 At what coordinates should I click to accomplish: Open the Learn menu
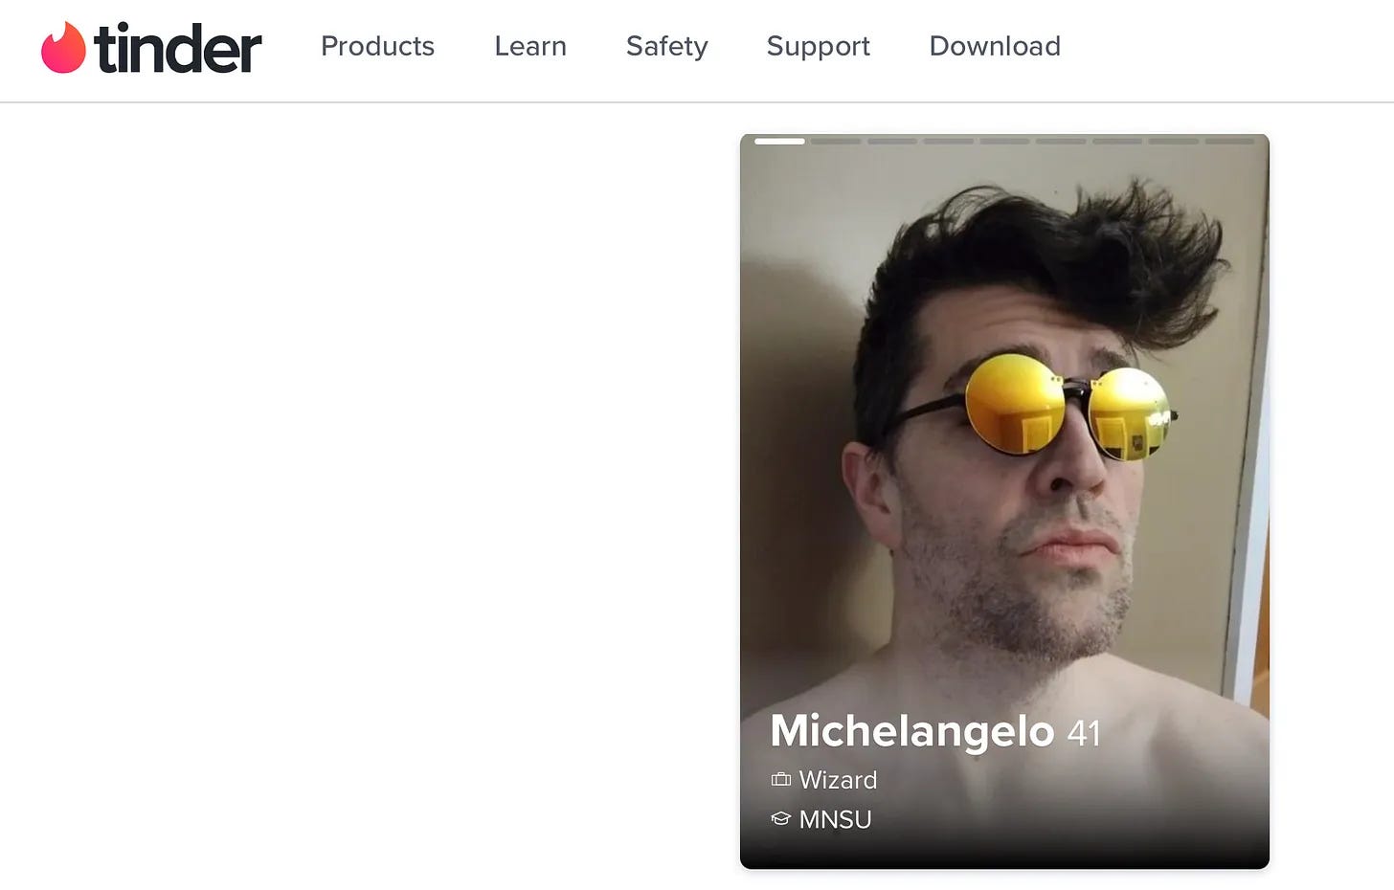point(530,46)
